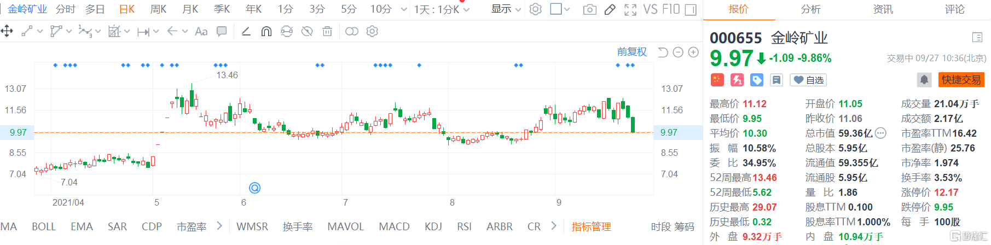Show more sub indicators after CR

554,226
